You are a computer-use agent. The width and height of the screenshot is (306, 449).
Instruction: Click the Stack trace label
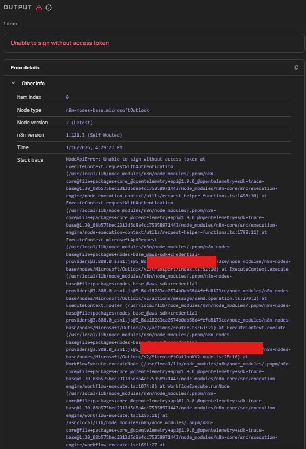pyautogui.click(x=30, y=160)
